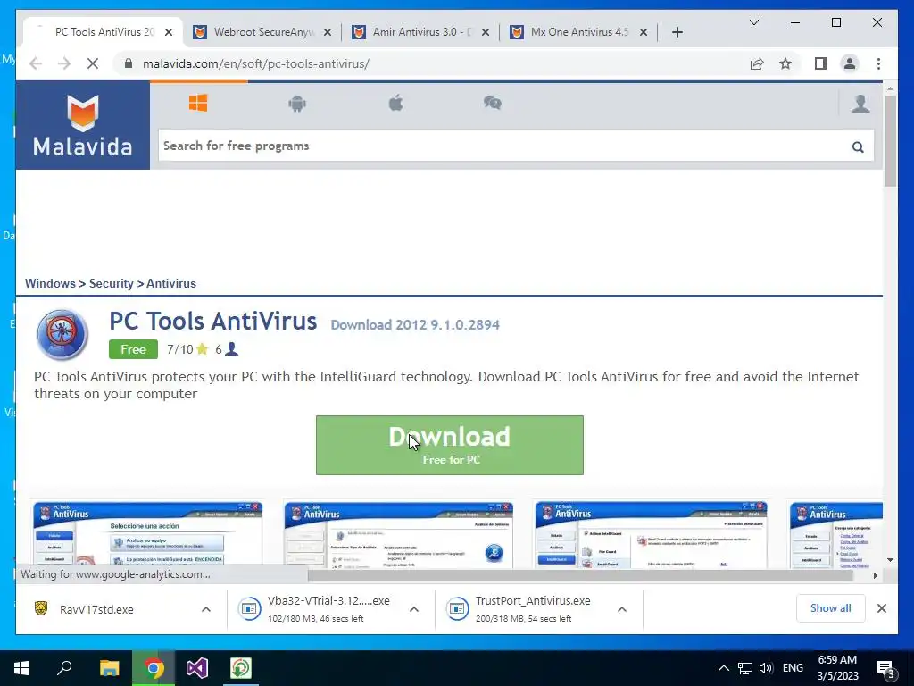The width and height of the screenshot is (914, 686).
Task: Follow the Security breadcrumb link
Action: coord(112,283)
